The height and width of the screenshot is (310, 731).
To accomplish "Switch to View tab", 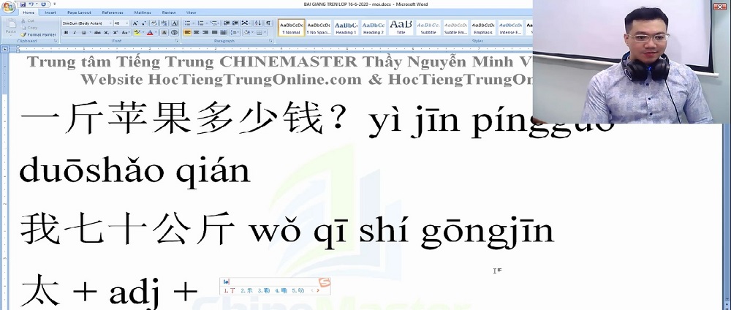I will pos(191,12).
